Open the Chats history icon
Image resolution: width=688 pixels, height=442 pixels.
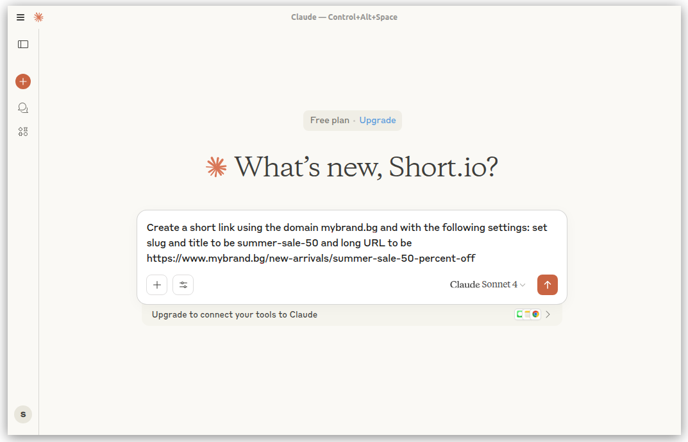pyautogui.click(x=23, y=108)
